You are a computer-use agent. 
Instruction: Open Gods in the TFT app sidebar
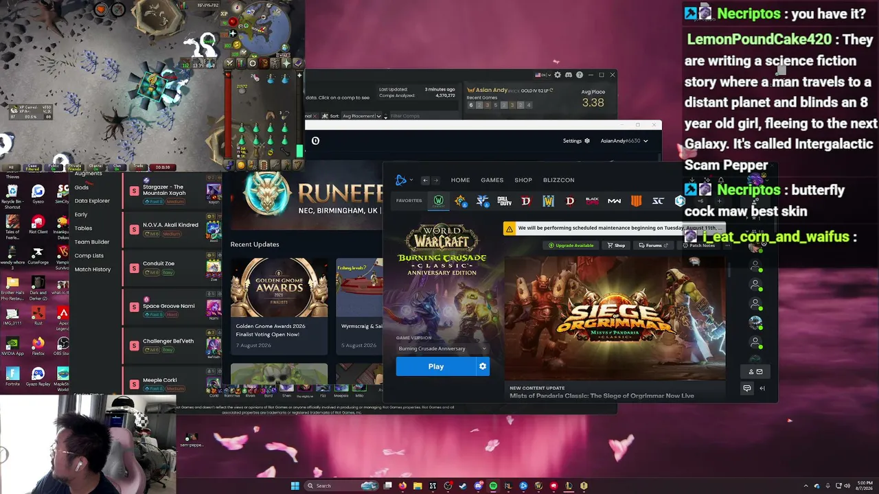[82, 187]
